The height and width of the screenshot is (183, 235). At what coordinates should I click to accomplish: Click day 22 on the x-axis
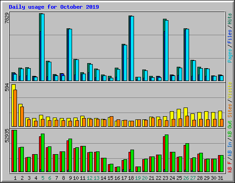pos(158,178)
